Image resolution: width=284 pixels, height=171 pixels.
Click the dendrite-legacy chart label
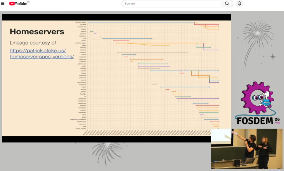coord(81,43)
